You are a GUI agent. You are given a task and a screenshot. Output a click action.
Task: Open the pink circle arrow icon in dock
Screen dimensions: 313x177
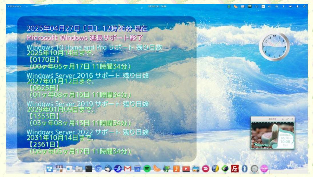[206, 169]
